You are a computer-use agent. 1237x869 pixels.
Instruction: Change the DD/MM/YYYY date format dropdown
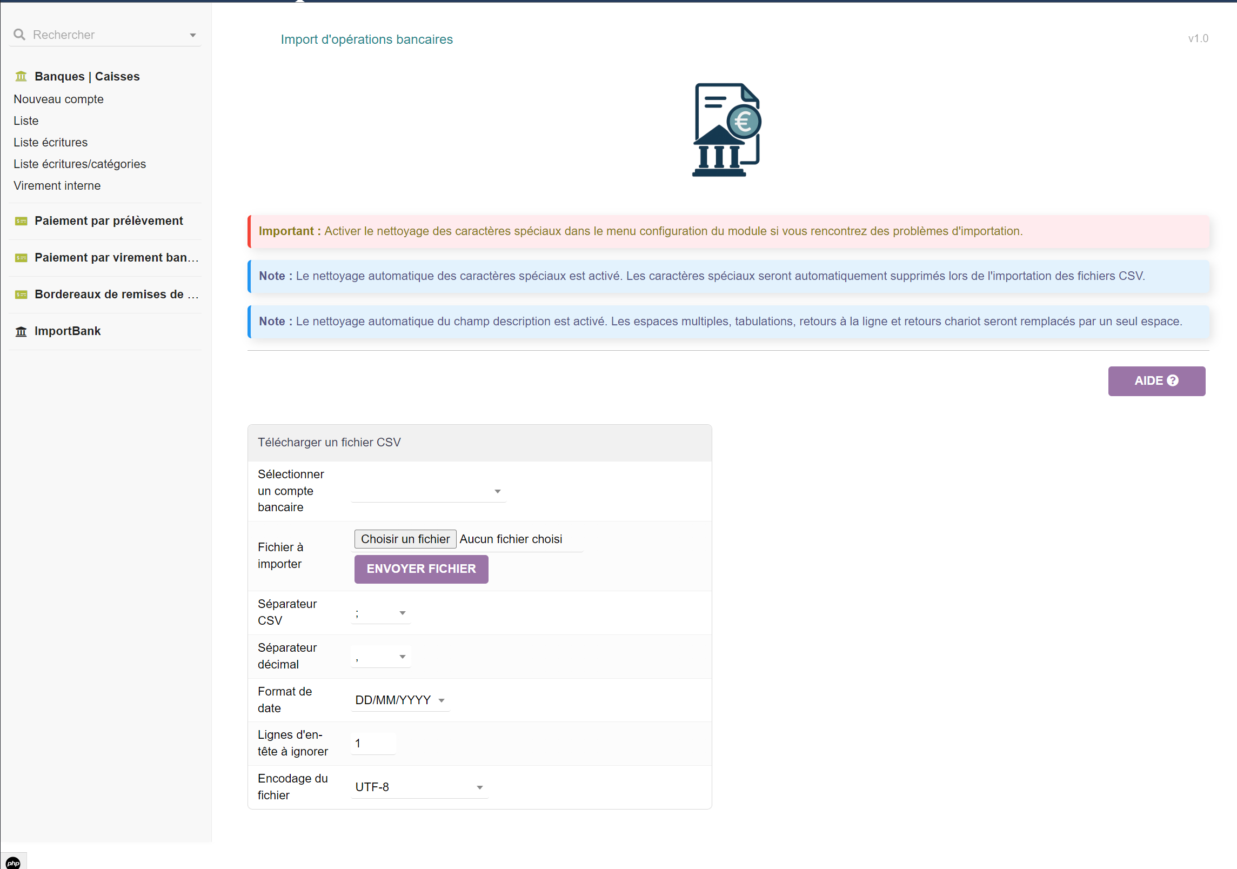point(400,700)
